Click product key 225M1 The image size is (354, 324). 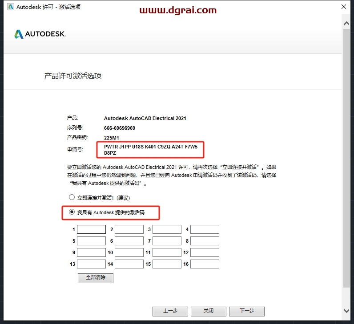coord(112,138)
